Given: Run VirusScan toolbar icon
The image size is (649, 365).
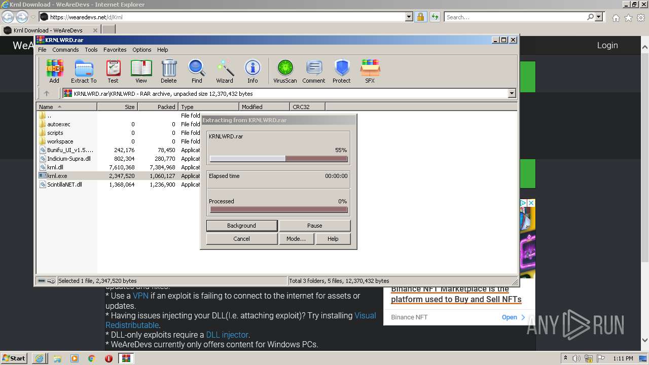Looking at the screenshot, I should [x=285, y=71].
